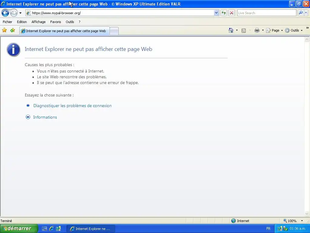Click the first system tray network icon
This screenshot has width=310, height=233.
pos(280,229)
